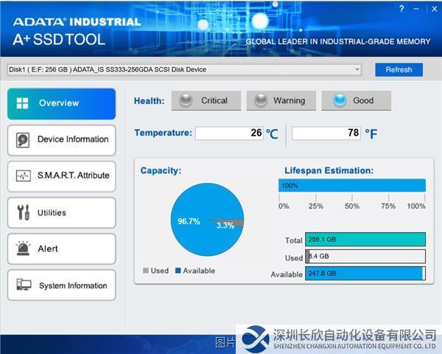The image size is (442, 354).
Task: Click the Lifespan Estimation 100% progress bar
Action: [352, 185]
